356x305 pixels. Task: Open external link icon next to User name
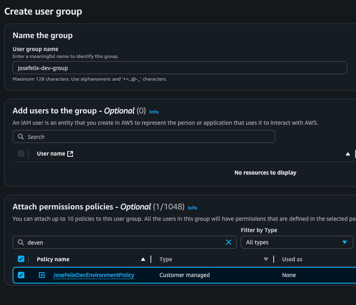click(71, 154)
